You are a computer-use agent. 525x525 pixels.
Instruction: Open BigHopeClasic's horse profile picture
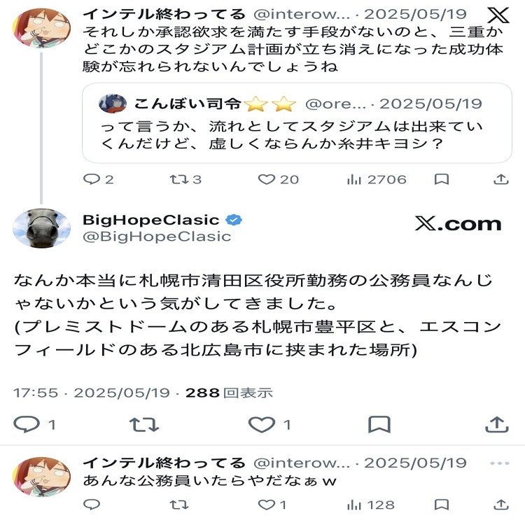41,227
